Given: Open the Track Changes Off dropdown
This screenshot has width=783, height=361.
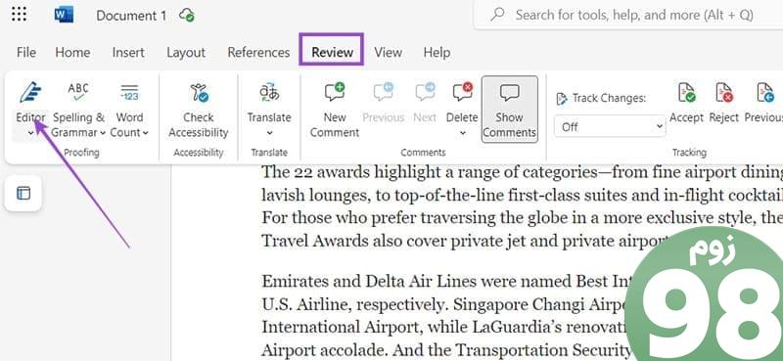Looking at the screenshot, I should click(610, 127).
